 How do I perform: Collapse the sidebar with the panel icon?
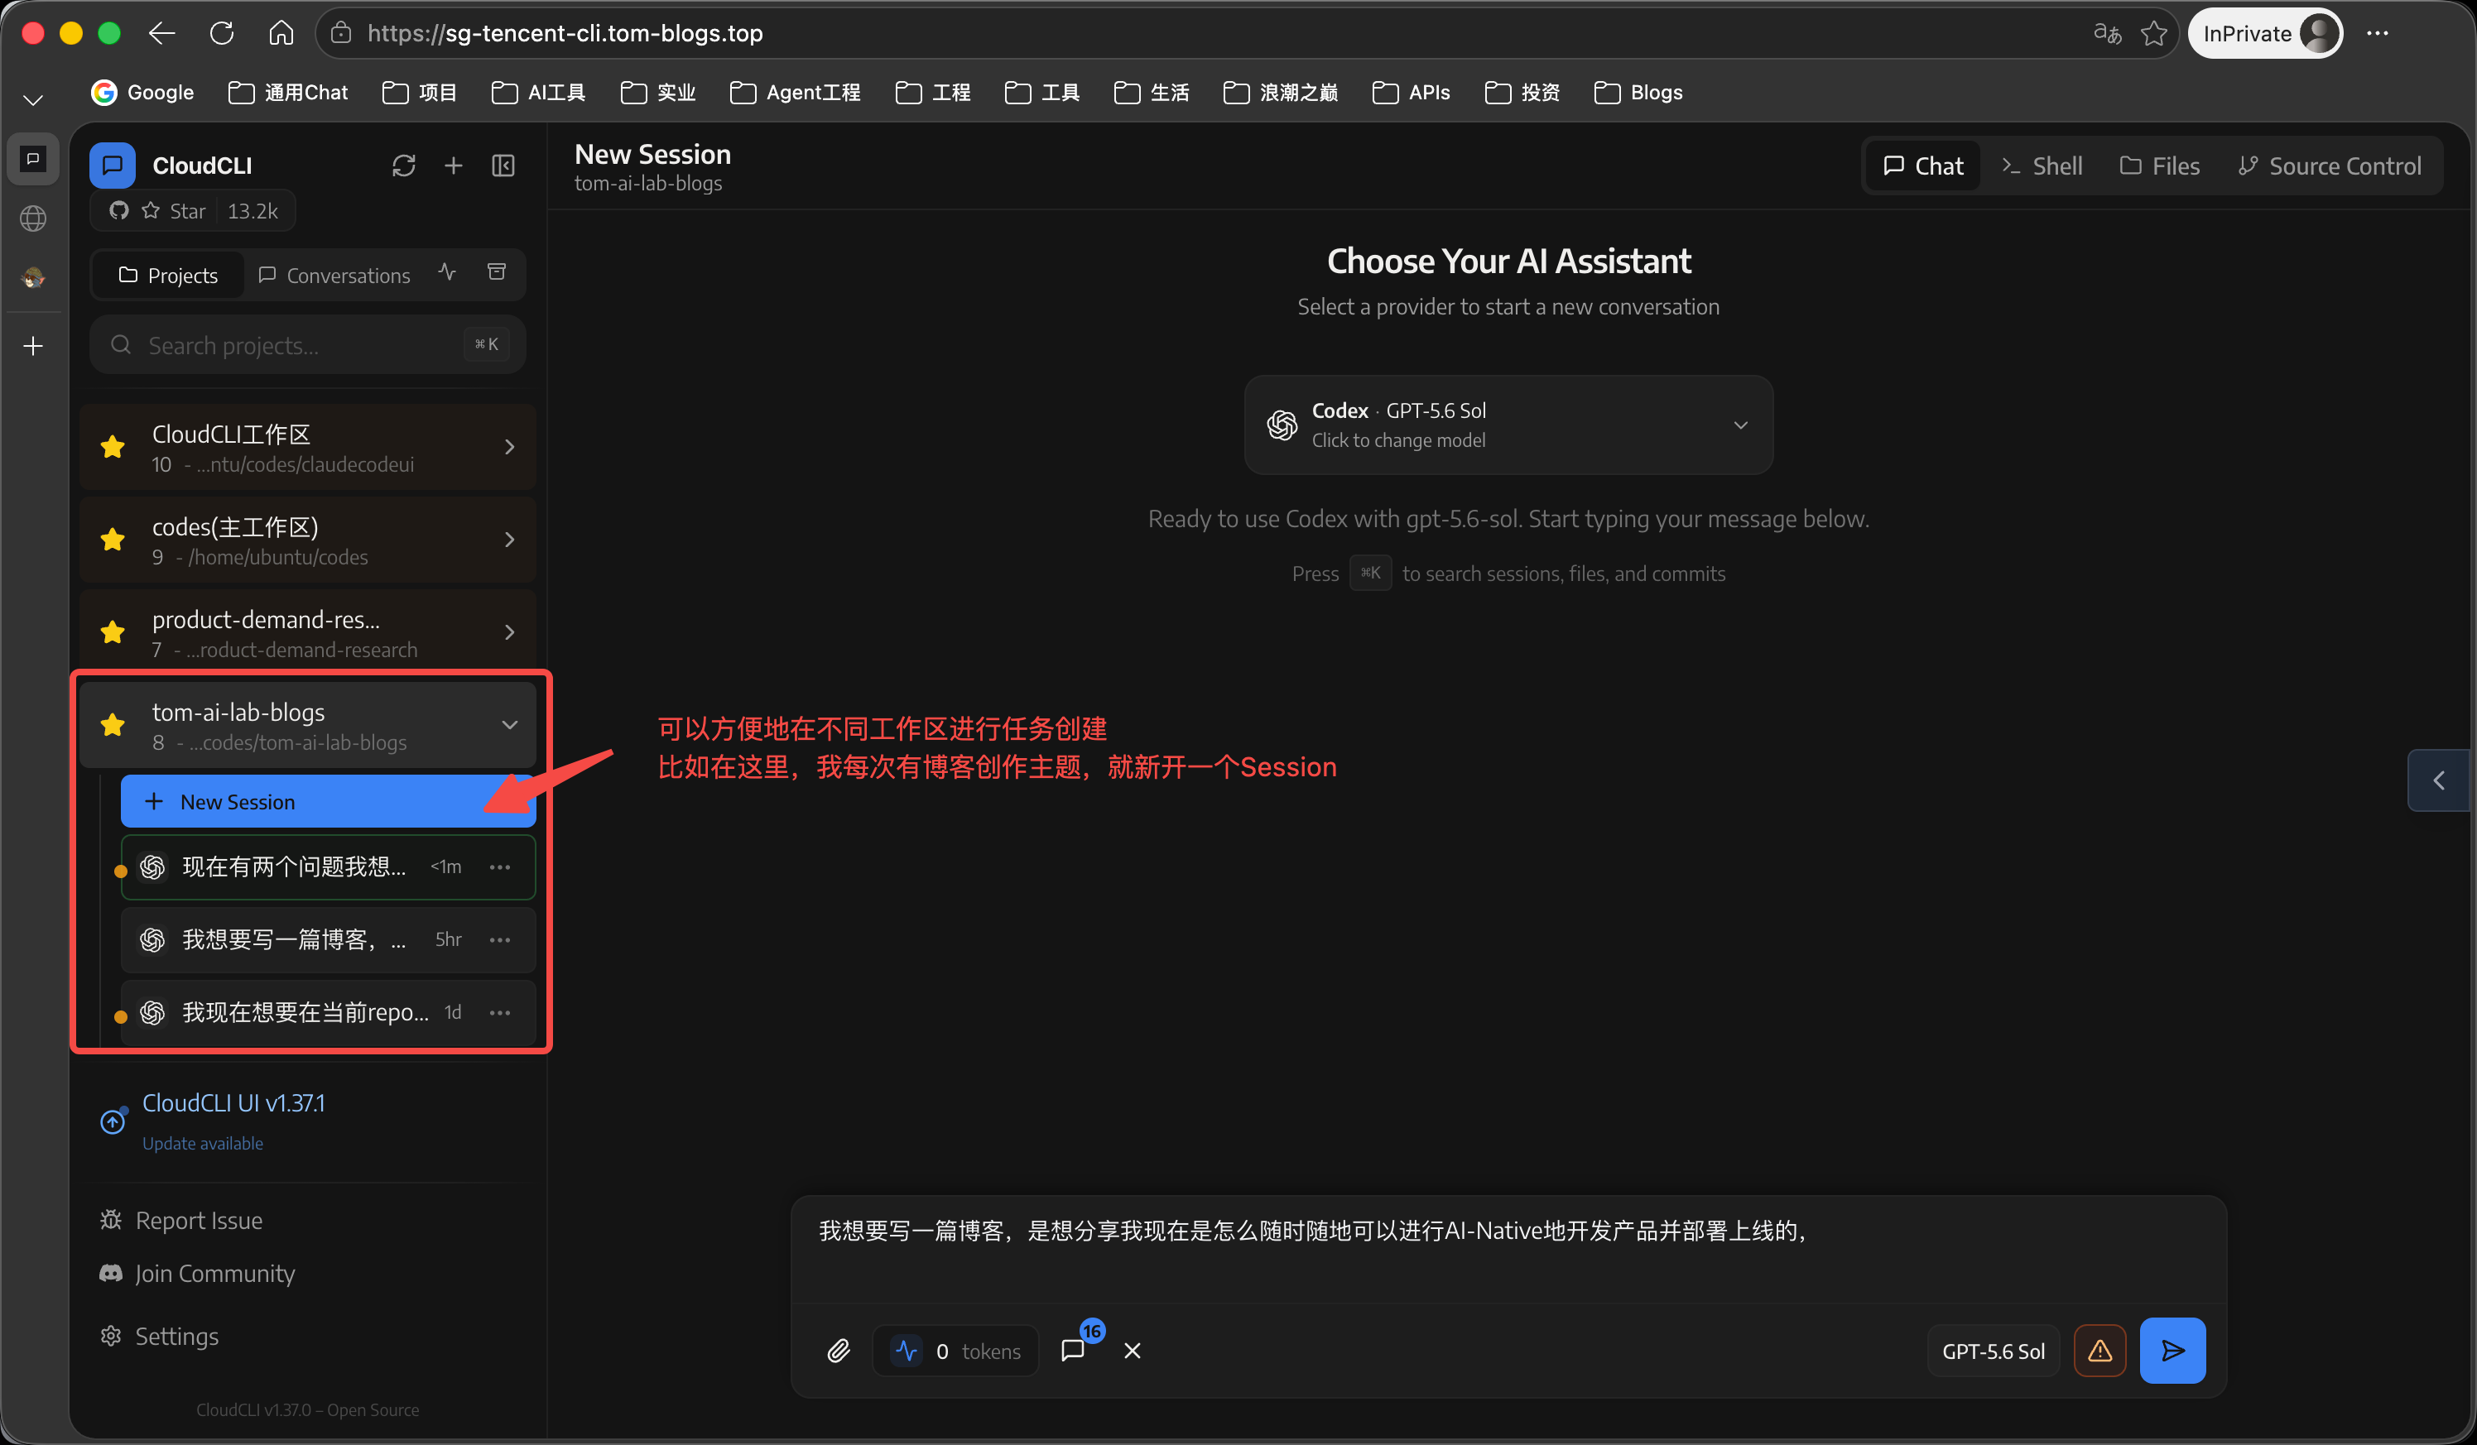click(x=503, y=166)
